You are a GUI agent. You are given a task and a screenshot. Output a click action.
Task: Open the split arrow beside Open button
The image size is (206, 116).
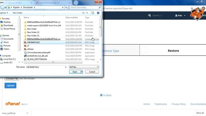pos(82,72)
